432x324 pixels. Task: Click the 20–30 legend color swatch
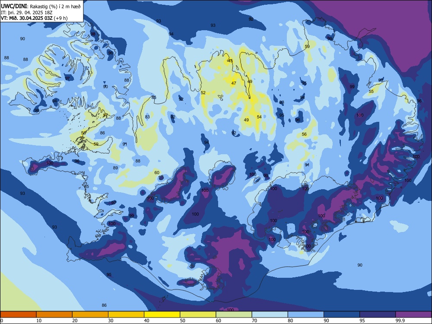tap(90, 314)
